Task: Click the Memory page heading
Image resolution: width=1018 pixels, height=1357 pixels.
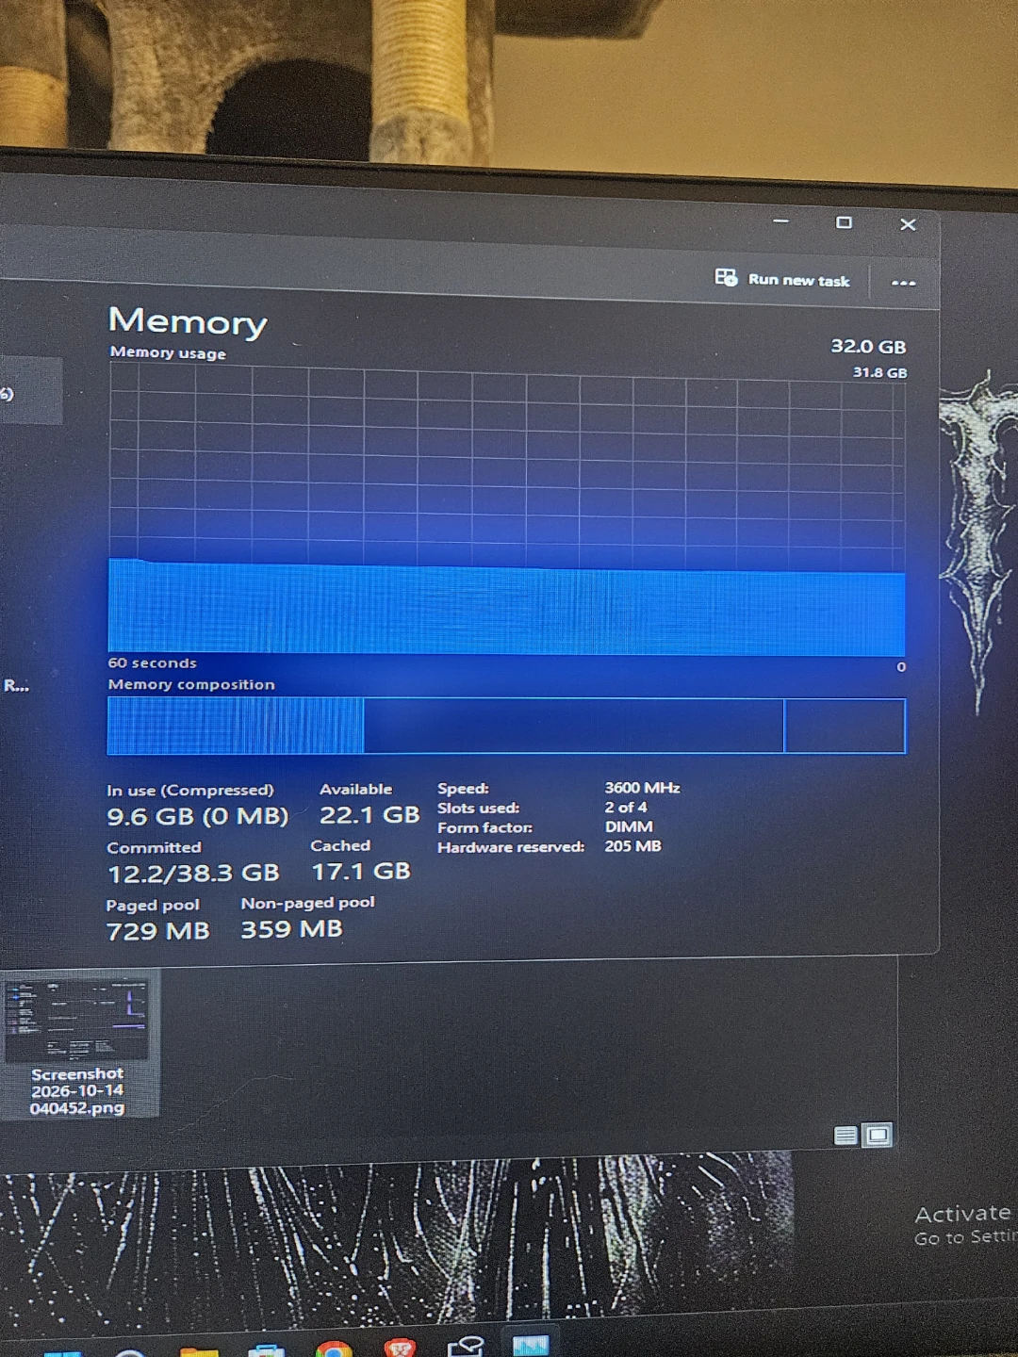Action: click(188, 321)
